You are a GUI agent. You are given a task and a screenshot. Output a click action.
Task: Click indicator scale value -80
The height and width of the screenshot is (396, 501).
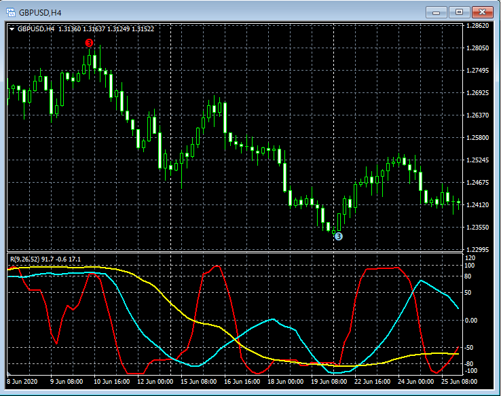click(469, 364)
